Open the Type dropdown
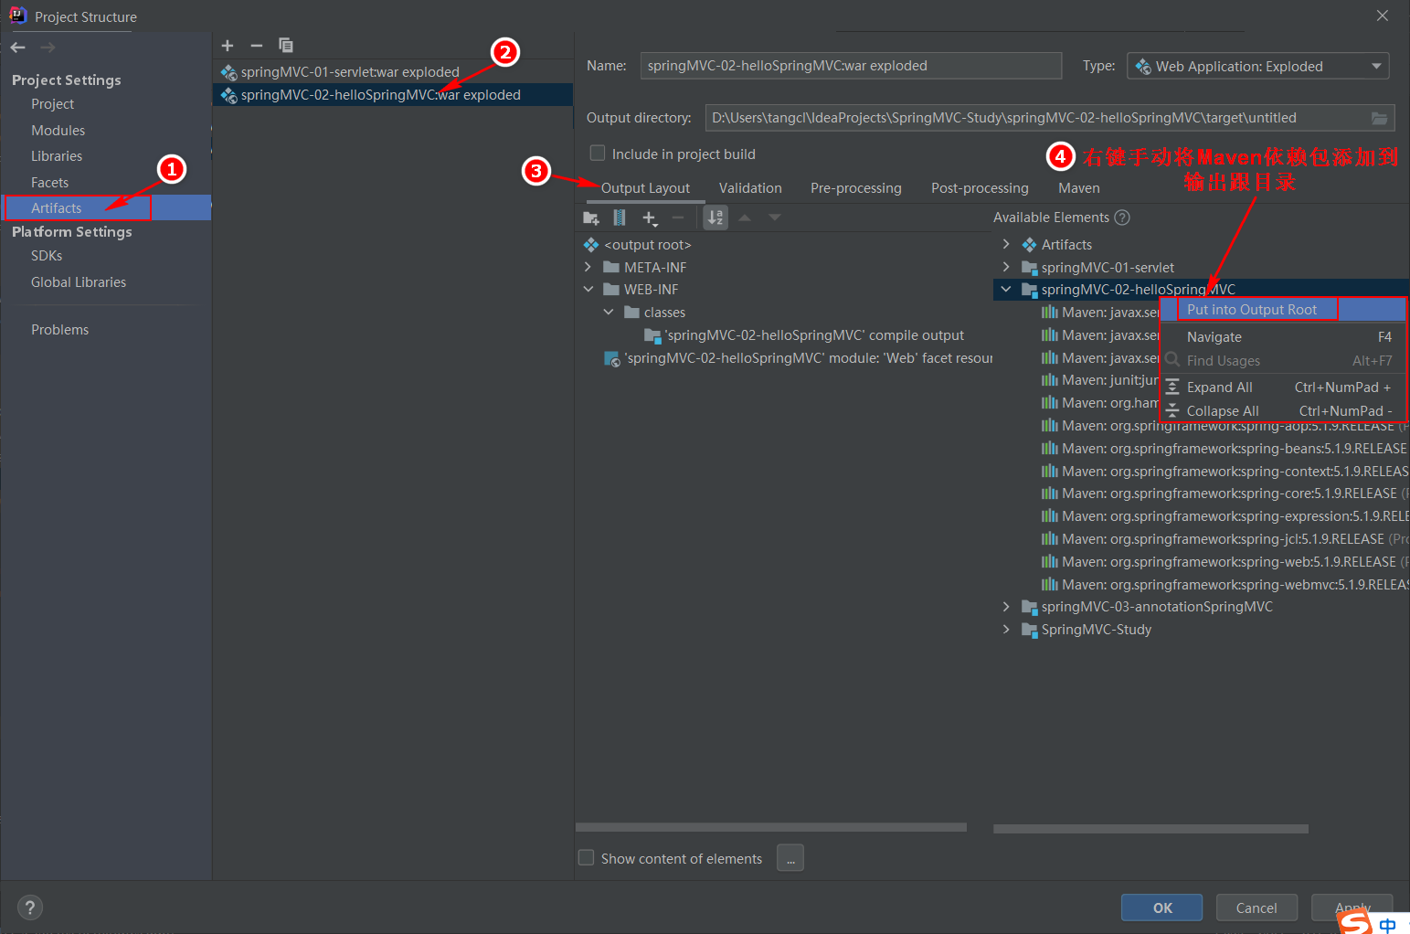1410x934 pixels. point(1258,66)
